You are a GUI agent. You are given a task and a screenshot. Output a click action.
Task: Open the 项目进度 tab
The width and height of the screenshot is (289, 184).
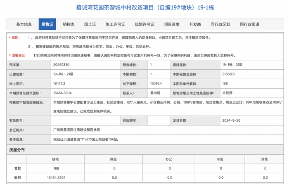pos(172,24)
